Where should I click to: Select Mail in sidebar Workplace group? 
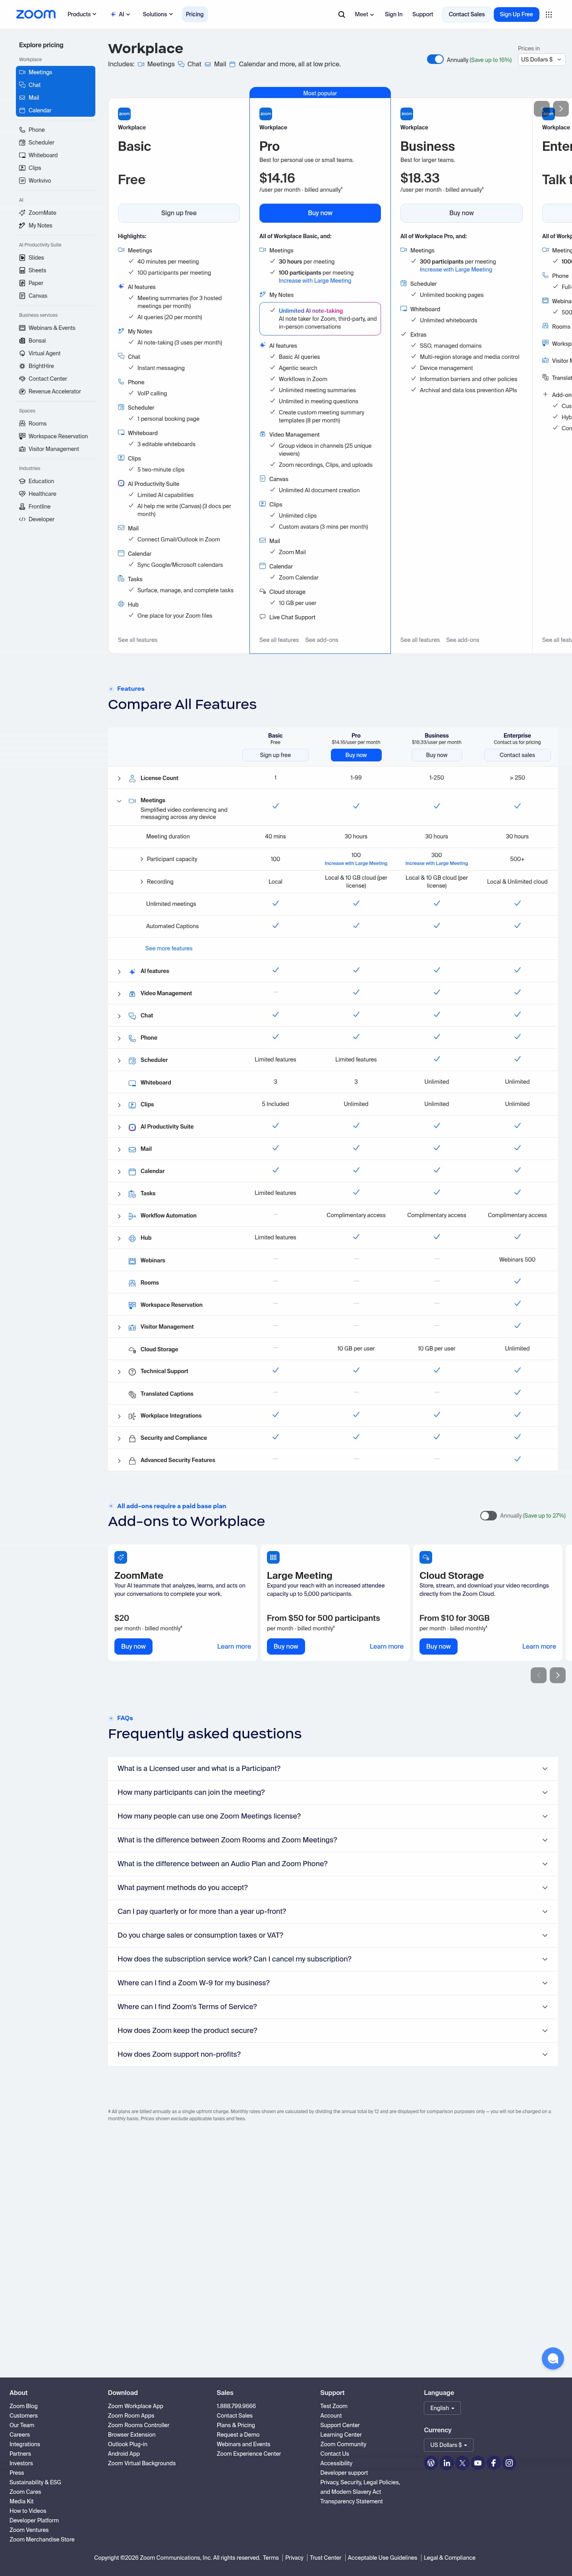pos(55,98)
